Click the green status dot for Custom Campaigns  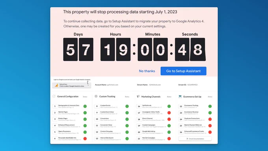tap(169, 126)
